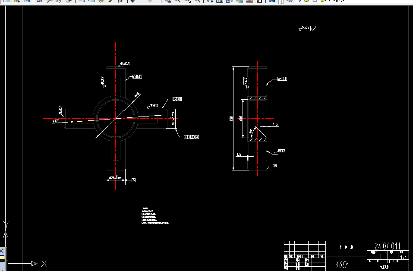Select the Φ55 diameter dimension

click(137, 95)
